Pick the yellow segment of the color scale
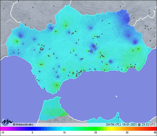Image resolution: width=157 pixels, height=136 pixels. point(111,129)
